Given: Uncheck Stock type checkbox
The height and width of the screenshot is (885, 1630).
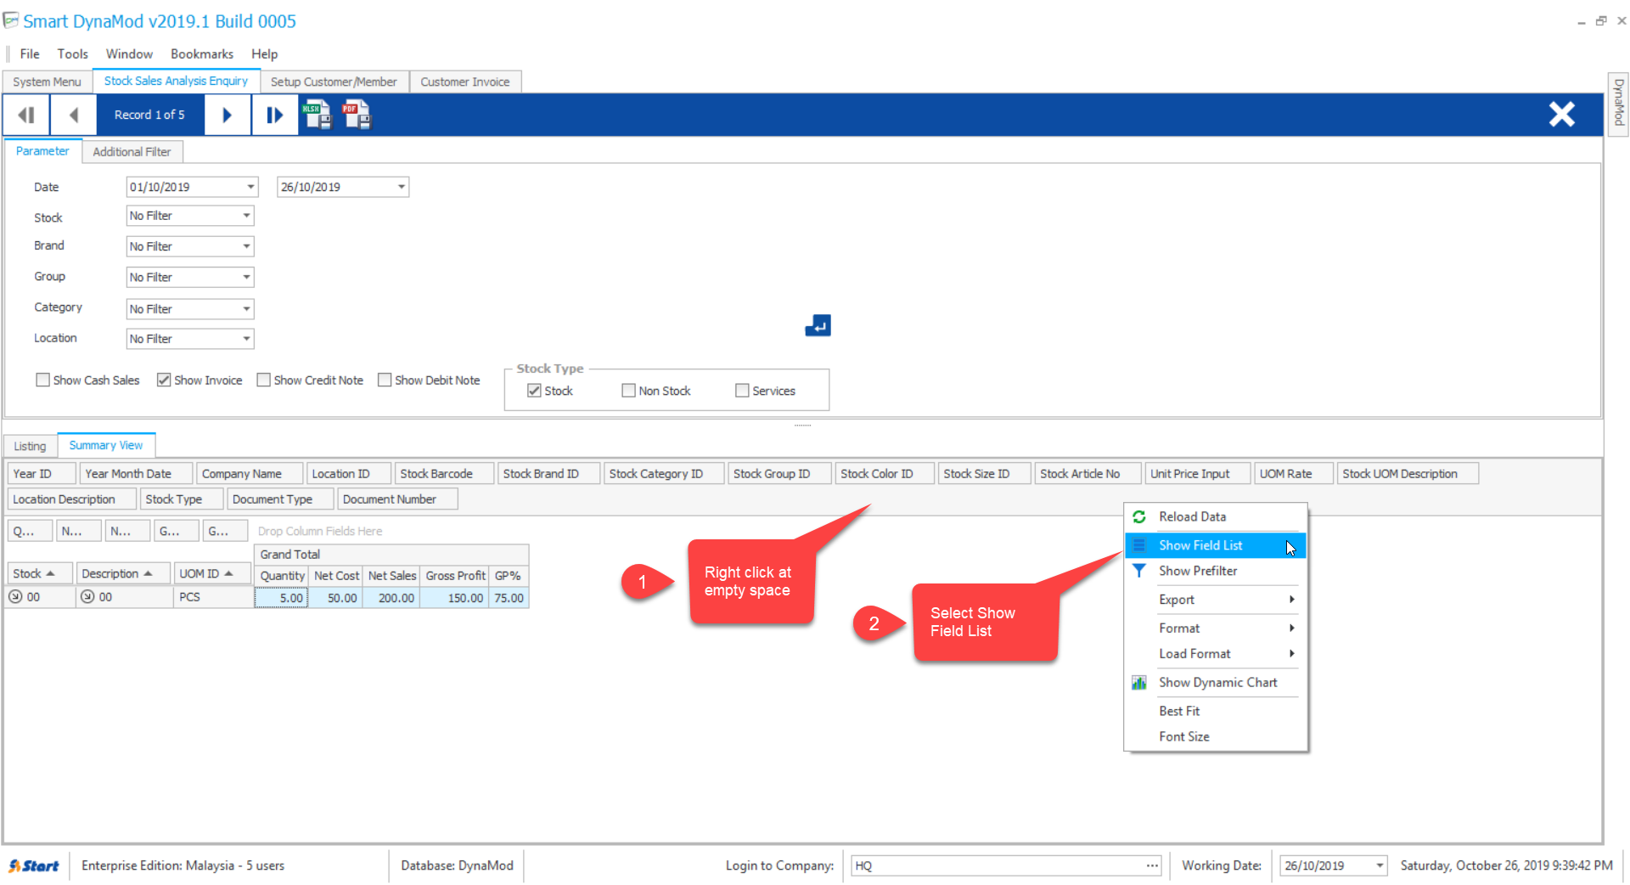Looking at the screenshot, I should [x=534, y=391].
